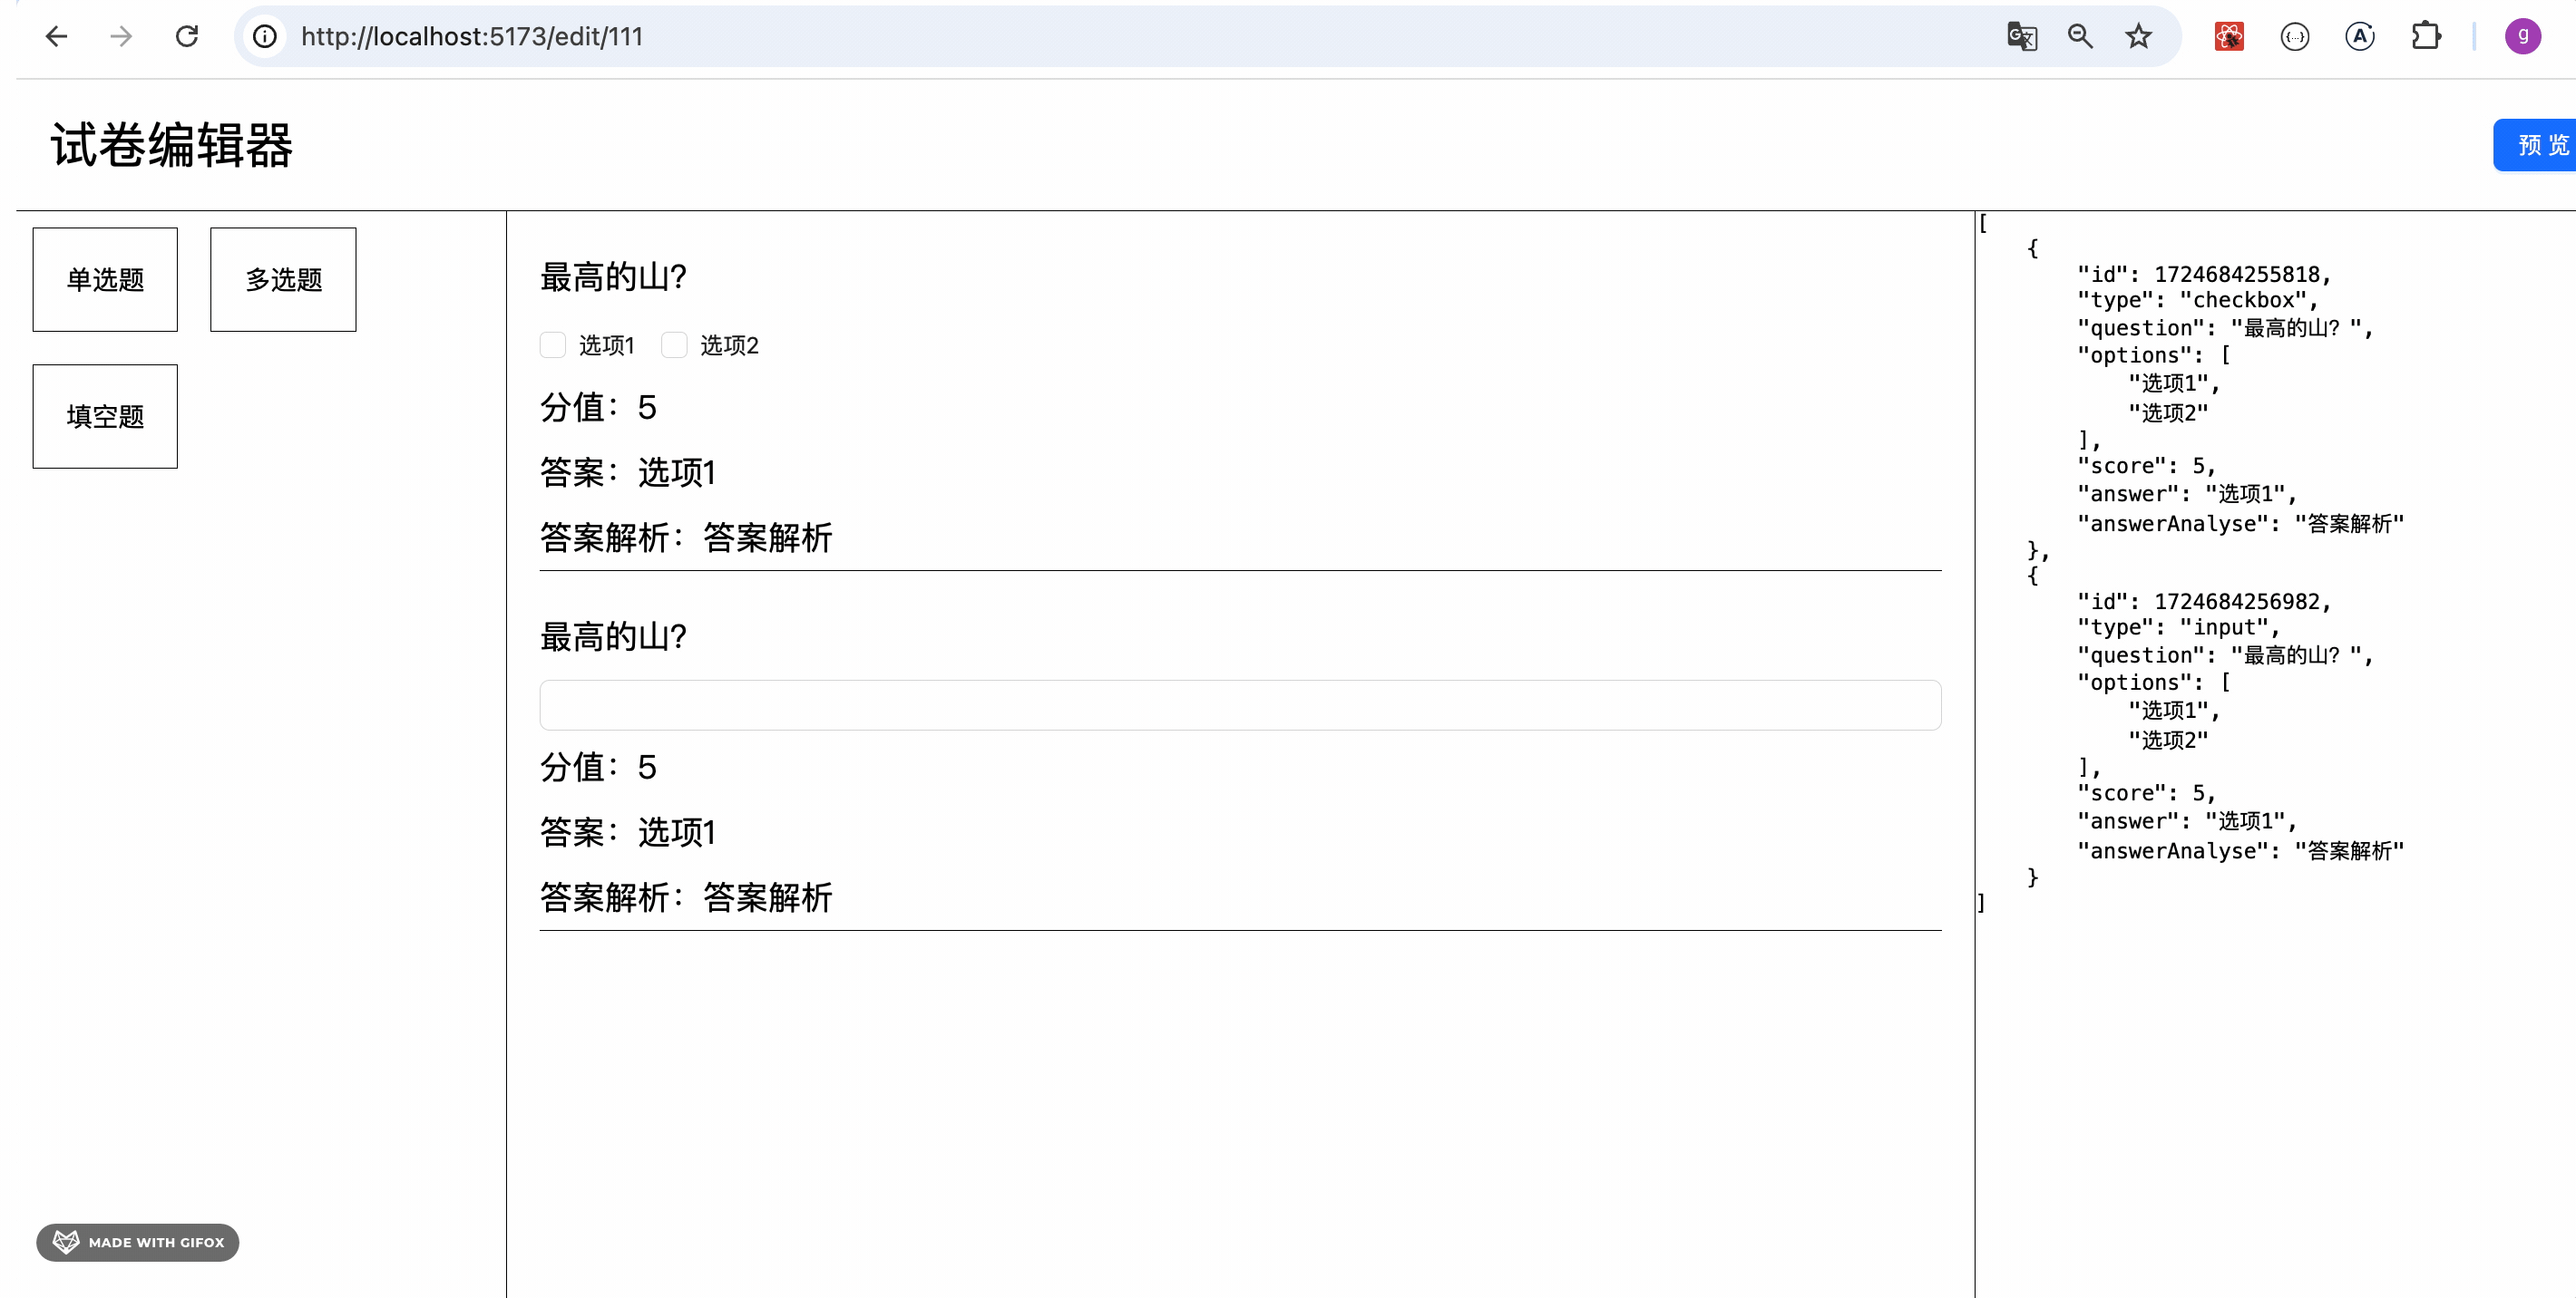This screenshot has width=2576, height=1298.
Task: Add a 多选题 multiple-choice question
Action: (x=283, y=280)
